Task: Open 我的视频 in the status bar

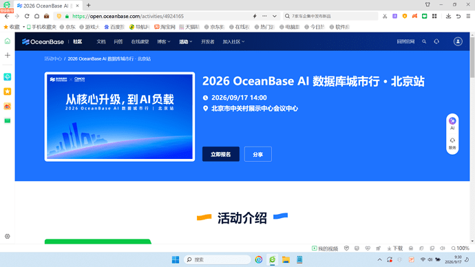Action: point(325,248)
